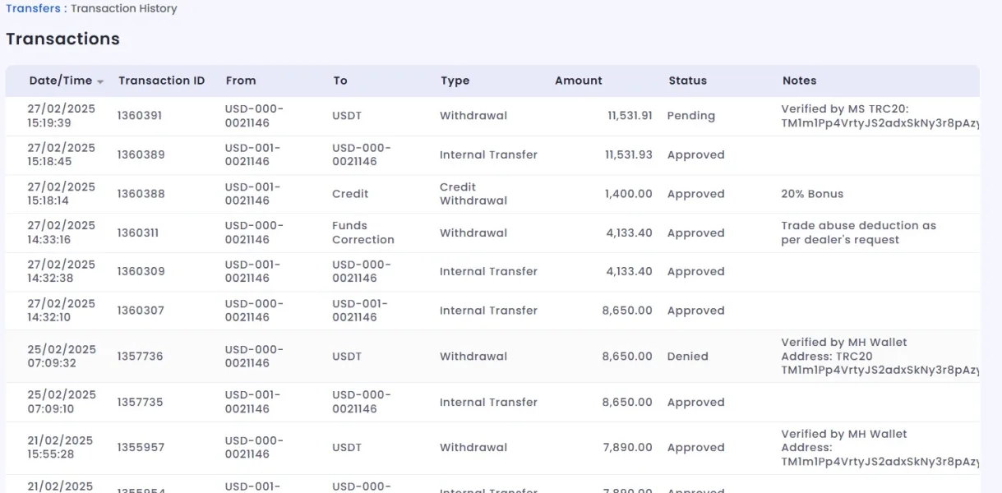Select the Trade abuse deduction note

pyautogui.click(x=858, y=233)
